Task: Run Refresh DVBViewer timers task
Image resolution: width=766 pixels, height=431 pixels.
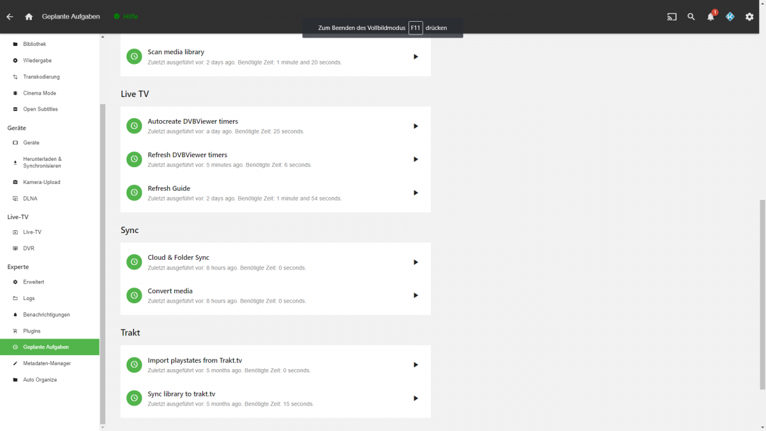Action: click(x=416, y=160)
